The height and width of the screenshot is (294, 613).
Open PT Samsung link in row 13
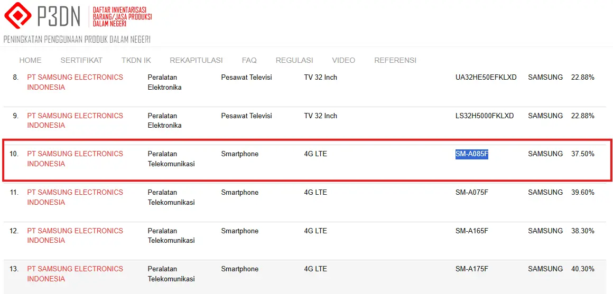point(75,274)
